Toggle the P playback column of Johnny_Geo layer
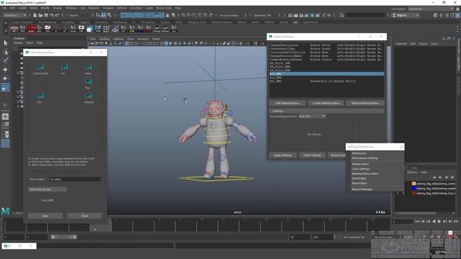This screenshot has width=461, height=259. 403,194
